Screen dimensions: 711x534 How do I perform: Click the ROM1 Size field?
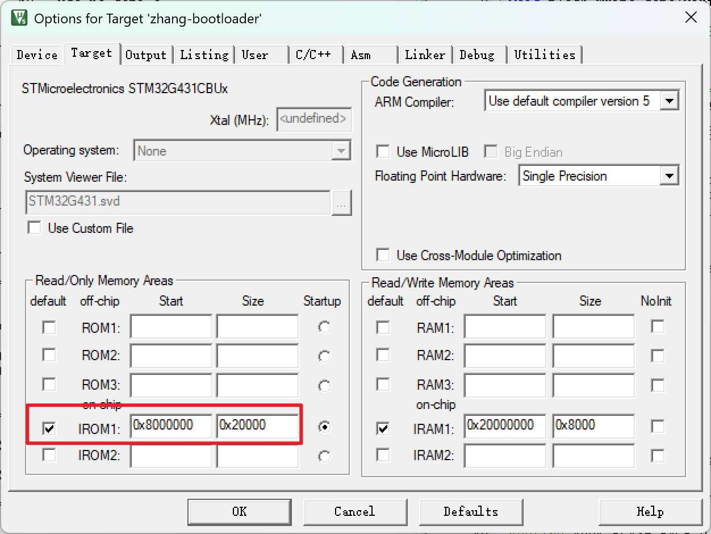257,327
